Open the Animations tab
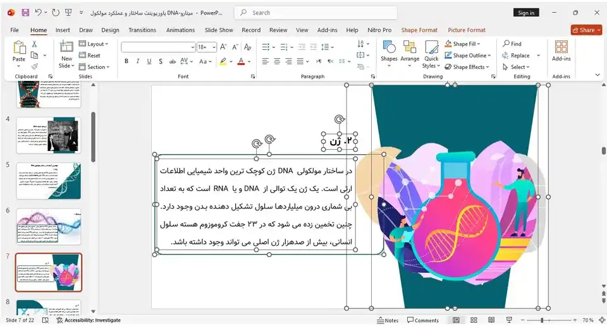This screenshot has width=607, height=326. [x=180, y=30]
